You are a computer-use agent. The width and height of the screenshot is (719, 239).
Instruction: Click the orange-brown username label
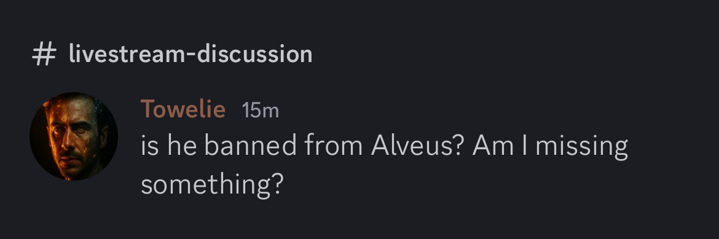183,109
